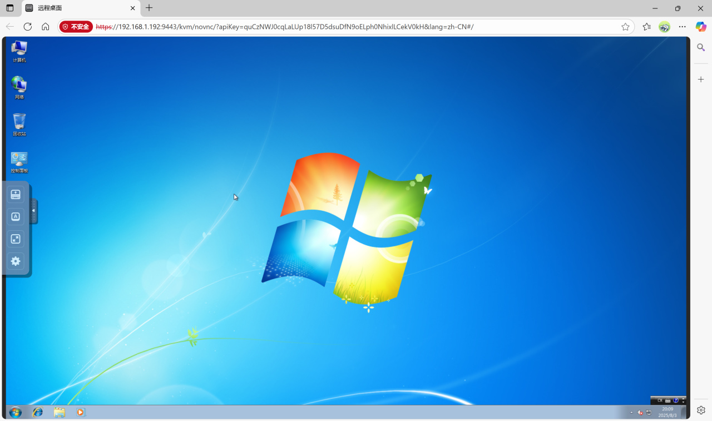The height and width of the screenshot is (421, 712).
Task: Close the 远程桌面 browser tab
Action: click(132, 8)
